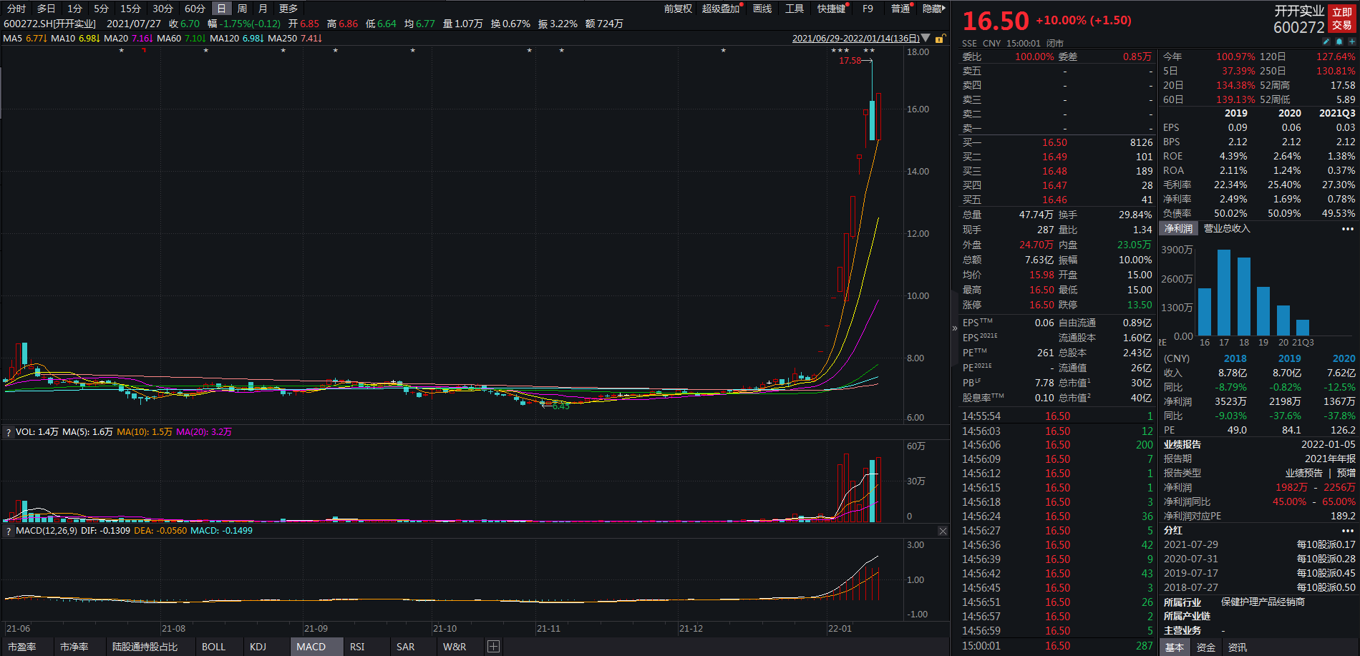Click the red 立即交易 button

click(1342, 19)
